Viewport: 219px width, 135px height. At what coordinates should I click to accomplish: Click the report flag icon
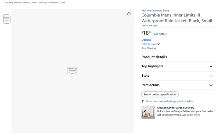click(143, 101)
